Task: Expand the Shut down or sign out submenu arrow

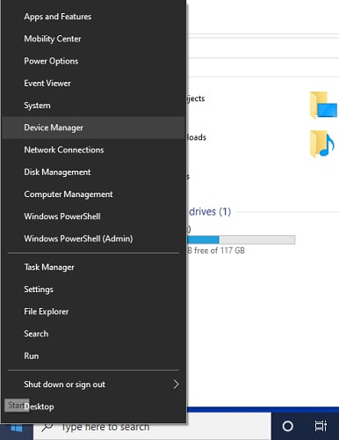Action: pos(176,385)
